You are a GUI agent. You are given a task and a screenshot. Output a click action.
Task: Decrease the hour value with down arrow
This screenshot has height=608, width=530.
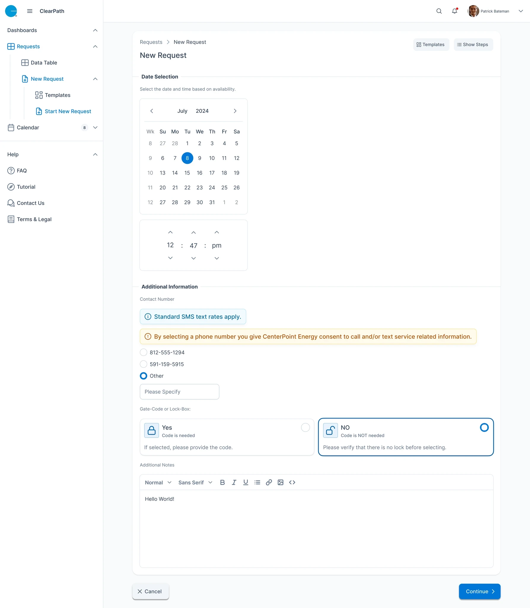pyautogui.click(x=170, y=258)
